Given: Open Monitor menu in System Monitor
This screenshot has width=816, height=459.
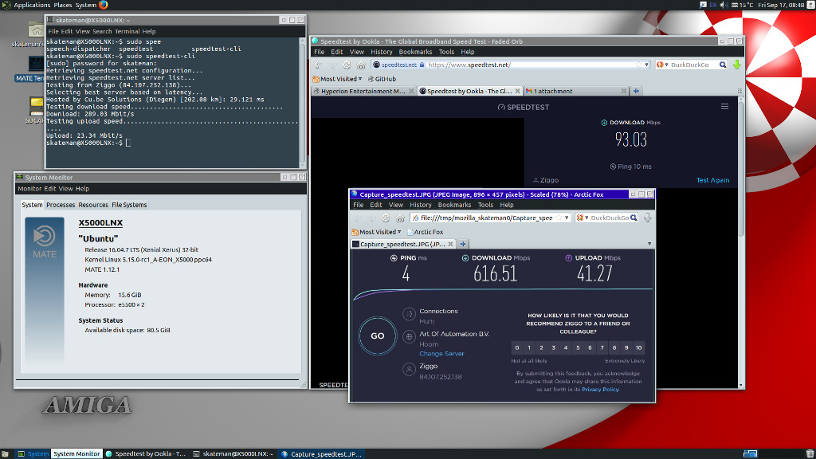Looking at the screenshot, I should [x=29, y=188].
